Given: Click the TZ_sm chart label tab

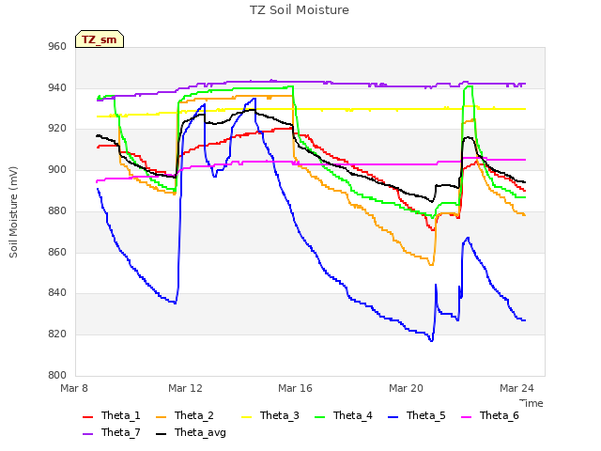Looking at the screenshot, I should tap(100, 39).
